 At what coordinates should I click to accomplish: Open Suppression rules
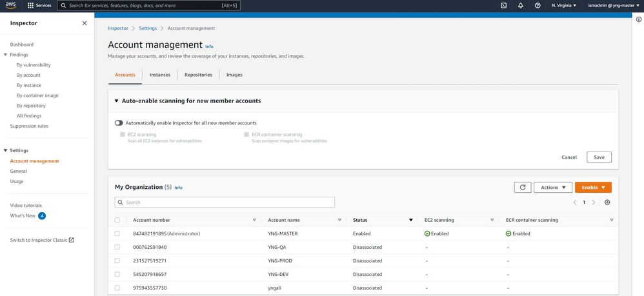[29, 126]
